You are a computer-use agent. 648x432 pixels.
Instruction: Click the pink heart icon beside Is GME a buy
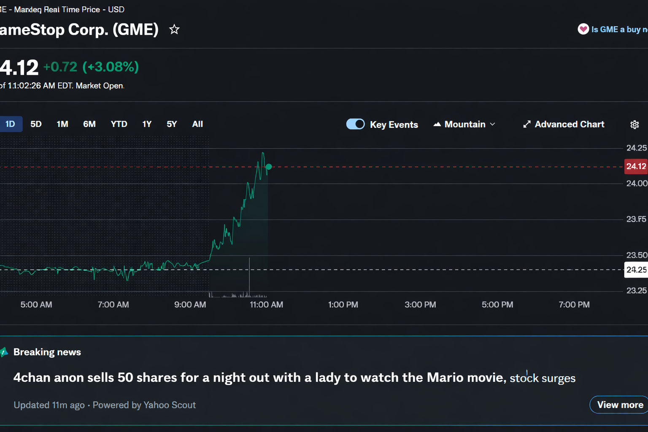(583, 29)
